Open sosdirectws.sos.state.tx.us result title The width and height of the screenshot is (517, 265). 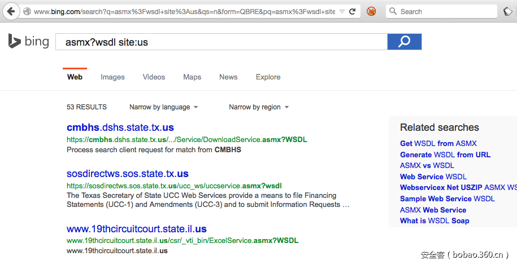pos(128,174)
